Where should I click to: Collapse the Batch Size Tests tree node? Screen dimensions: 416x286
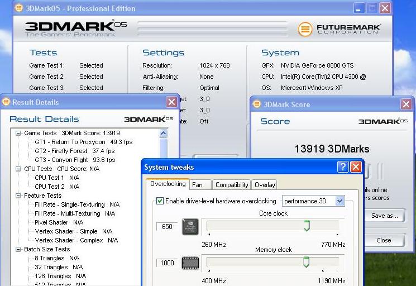(18, 249)
